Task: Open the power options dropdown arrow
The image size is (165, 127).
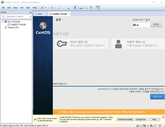Action: point(46,8)
